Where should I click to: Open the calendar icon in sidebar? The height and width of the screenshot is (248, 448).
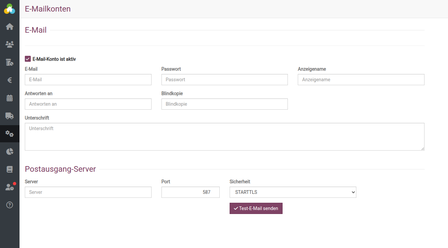[x=10, y=98]
